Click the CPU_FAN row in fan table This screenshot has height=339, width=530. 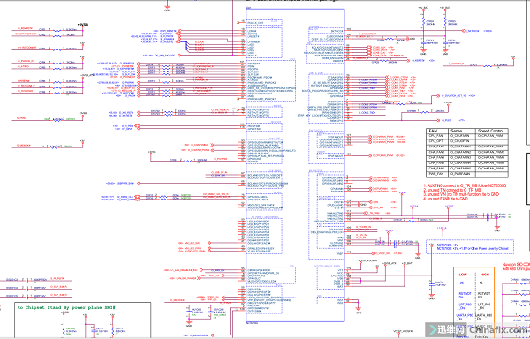[x=467, y=136]
